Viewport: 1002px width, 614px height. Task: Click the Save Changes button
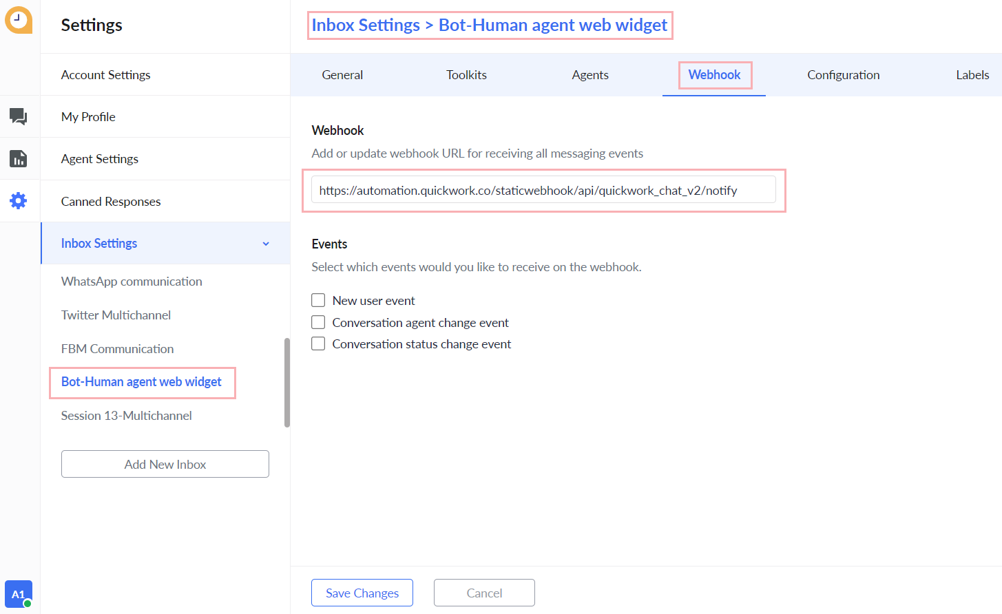[x=362, y=593]
